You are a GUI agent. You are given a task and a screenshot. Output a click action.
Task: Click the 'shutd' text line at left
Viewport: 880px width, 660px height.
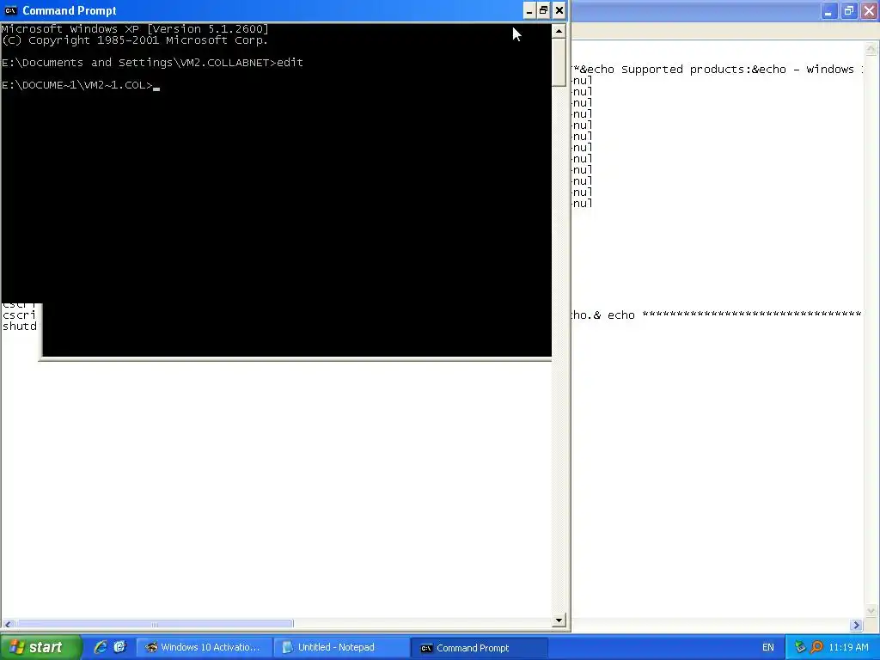pos(20,326)
